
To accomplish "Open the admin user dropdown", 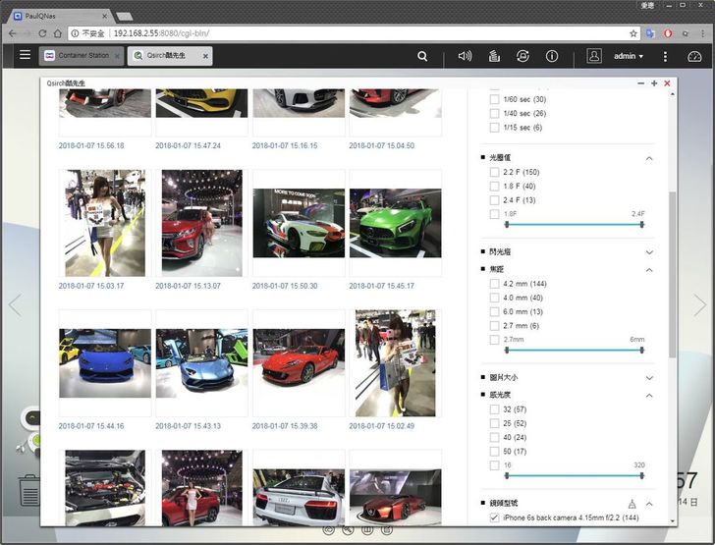I will click(628, 56).
